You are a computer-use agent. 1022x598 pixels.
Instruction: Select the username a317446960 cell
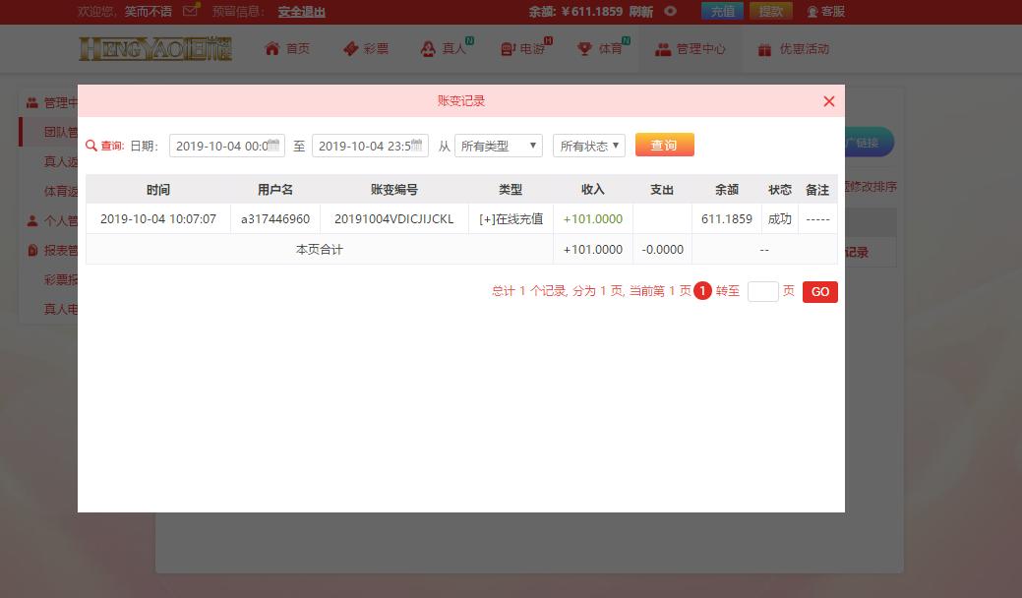tap(275, 219)
